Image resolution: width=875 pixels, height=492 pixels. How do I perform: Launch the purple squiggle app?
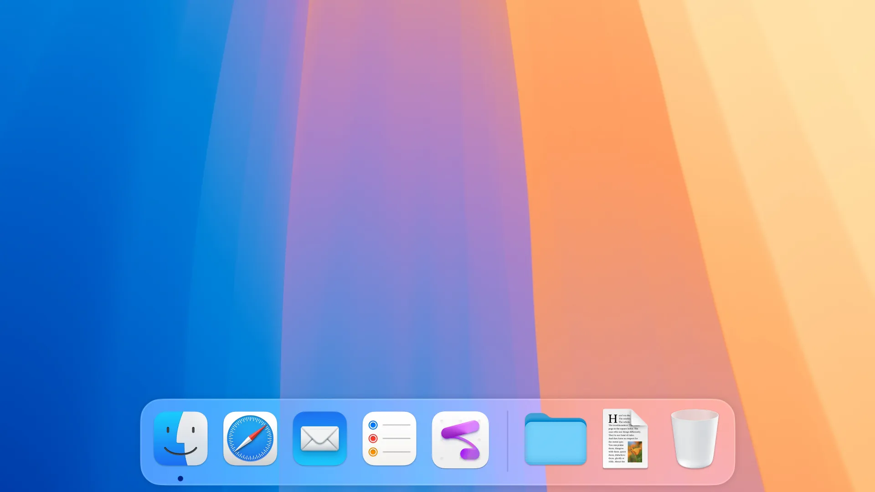[460, 440]
